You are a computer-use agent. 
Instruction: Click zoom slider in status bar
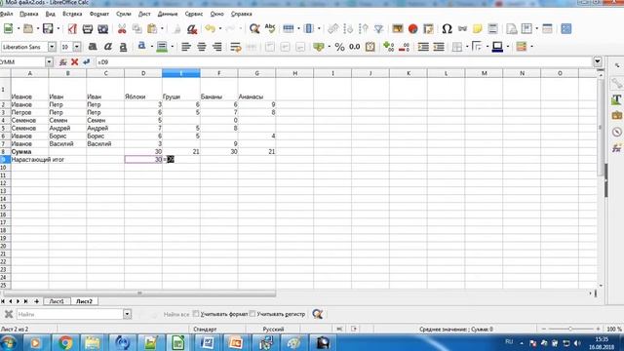tap(570, 329)
